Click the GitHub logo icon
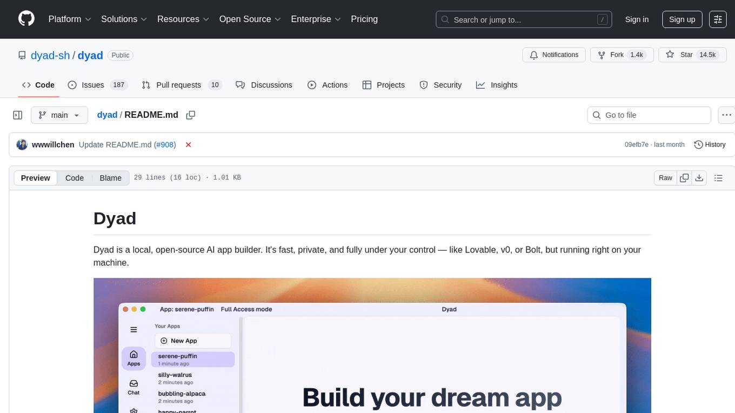This screenshot has height=413, width=735. pos(26,19)
